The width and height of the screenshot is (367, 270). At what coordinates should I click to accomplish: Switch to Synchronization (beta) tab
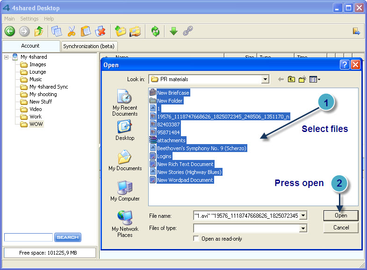click(89, 46)
